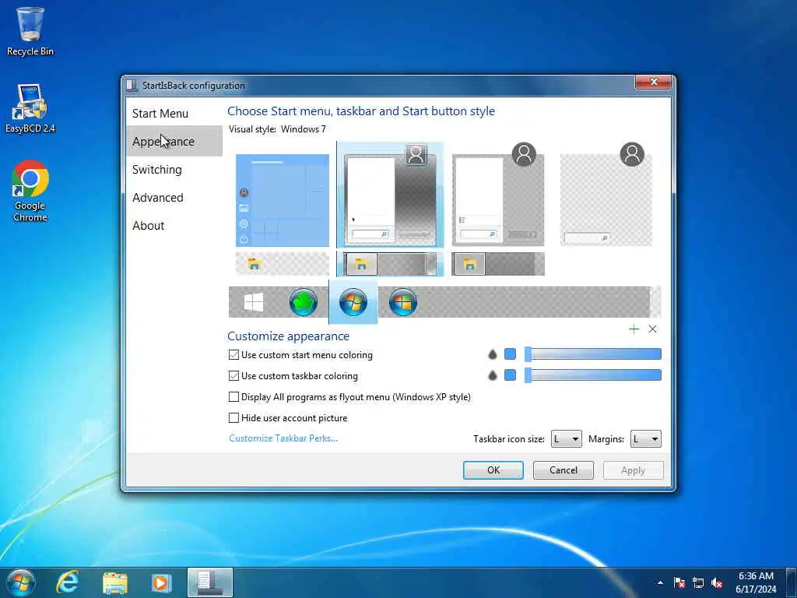Click the OK button
This screenshot has height=598, width=797.
click(493, 470)
